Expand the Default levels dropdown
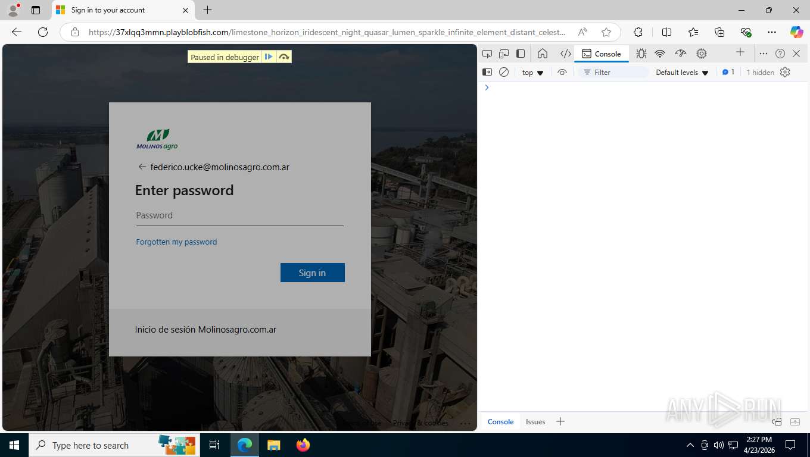 [682, 73]
